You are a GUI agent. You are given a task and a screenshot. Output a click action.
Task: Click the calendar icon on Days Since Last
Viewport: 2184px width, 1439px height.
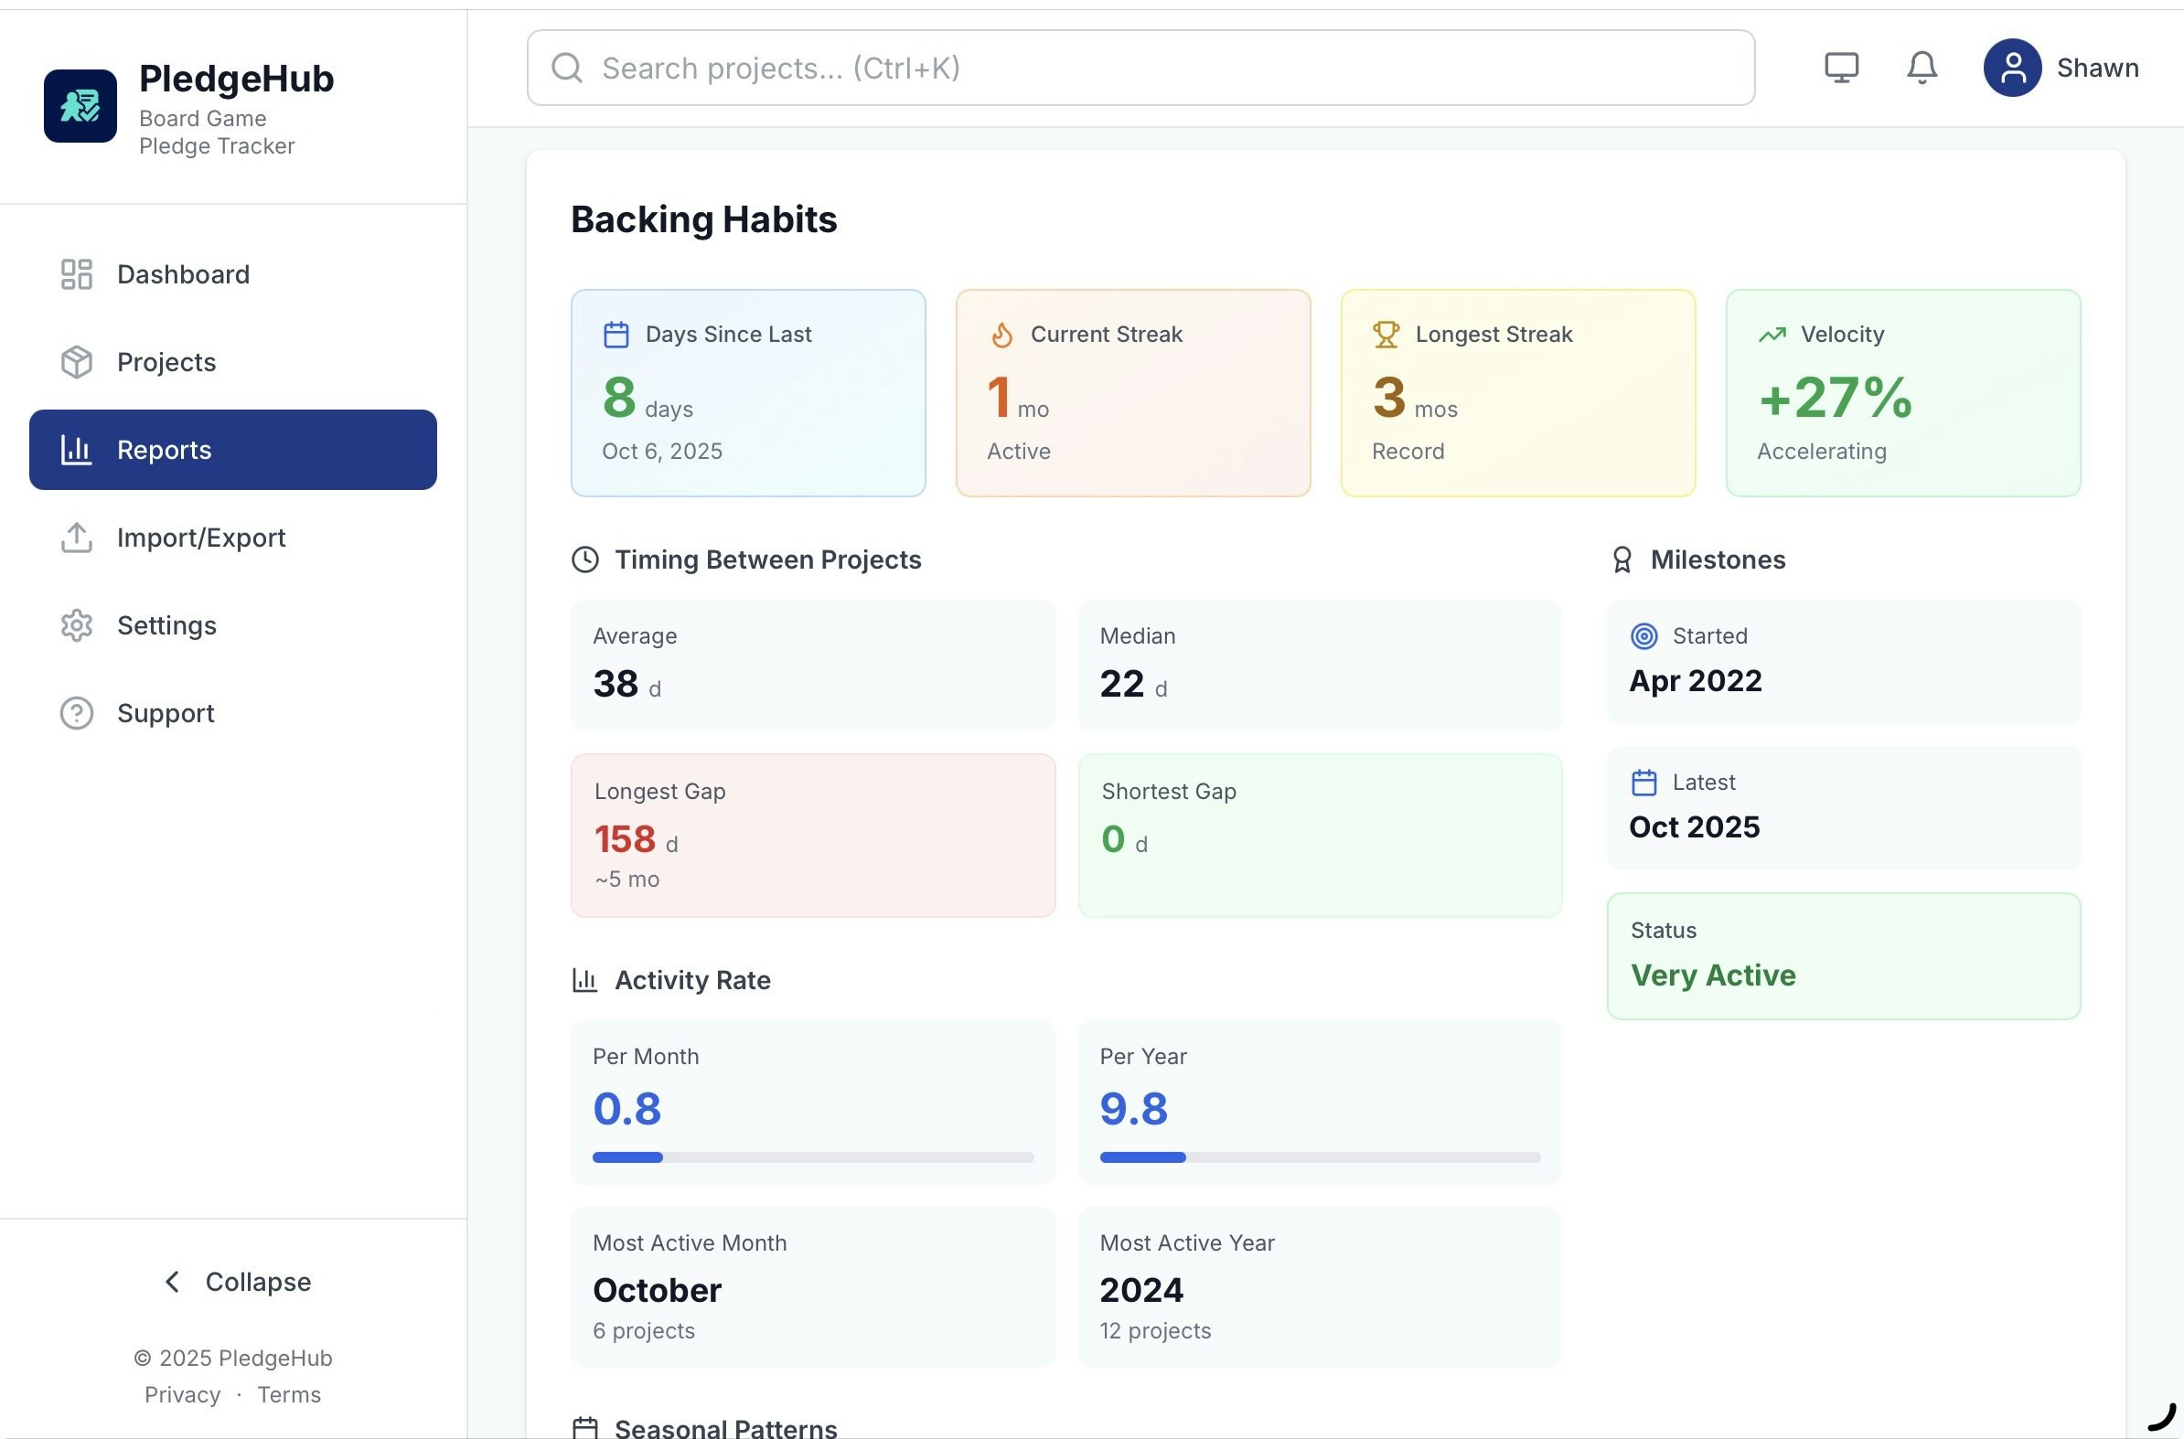[x=616, y=335]
